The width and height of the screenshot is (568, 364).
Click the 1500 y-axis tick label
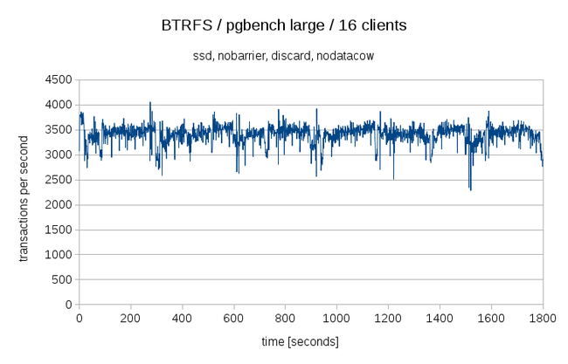59,230
